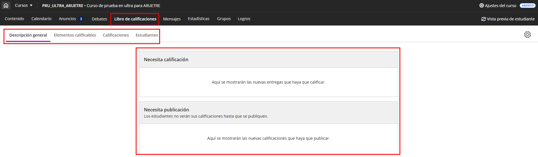The image size is (538, 157).
Task: Open the Debates section
Action: coord(99,19)
